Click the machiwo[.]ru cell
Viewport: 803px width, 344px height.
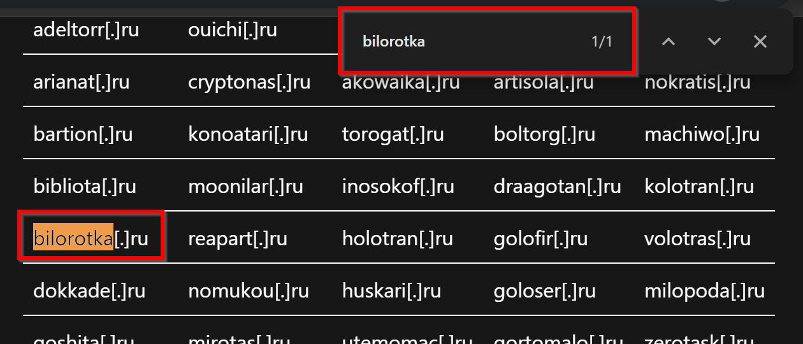click(702, 134)
